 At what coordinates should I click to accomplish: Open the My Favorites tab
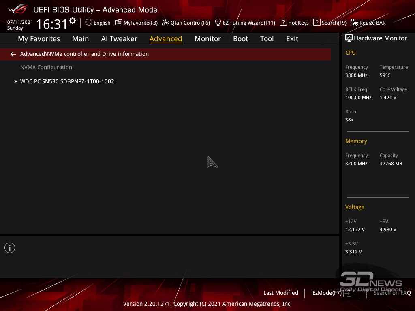click(x=39, y=39)
